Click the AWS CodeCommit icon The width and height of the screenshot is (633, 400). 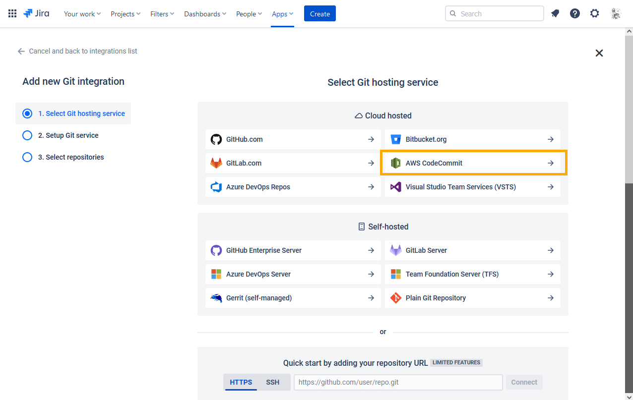(x=395, y=163)
